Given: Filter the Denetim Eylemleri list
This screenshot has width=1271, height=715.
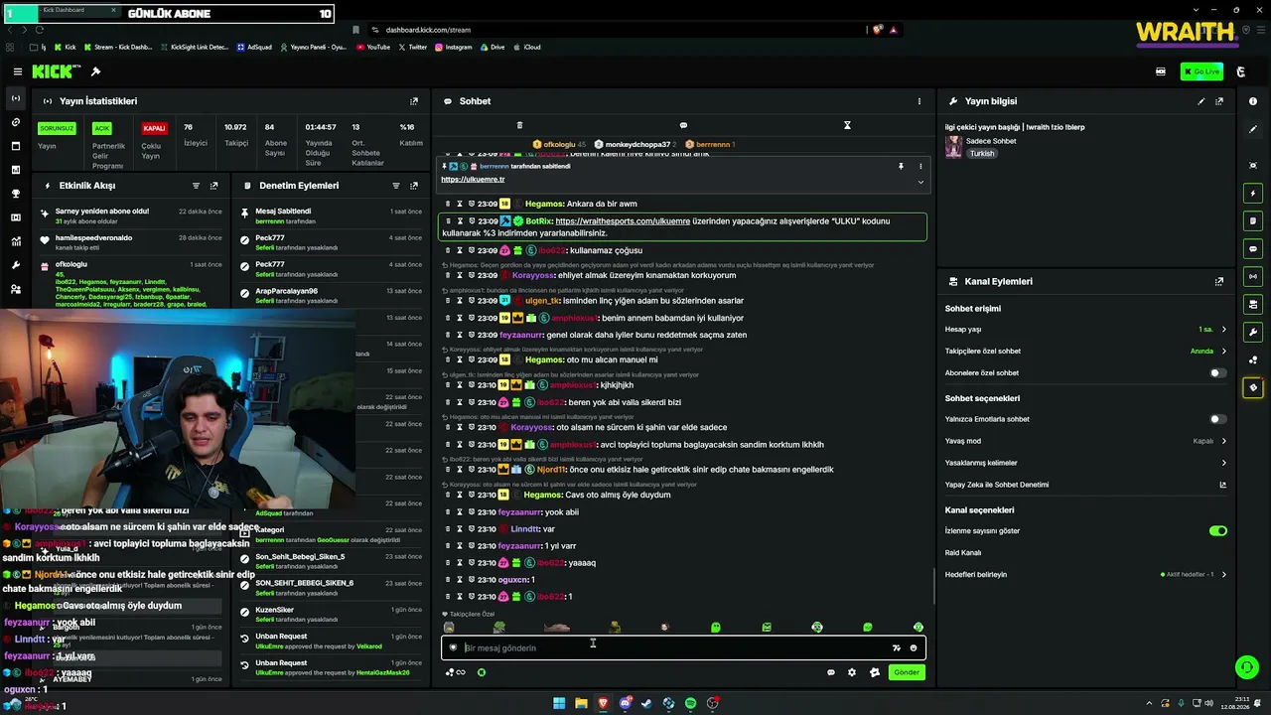Looking at the screenshot, I should (396, 186).
